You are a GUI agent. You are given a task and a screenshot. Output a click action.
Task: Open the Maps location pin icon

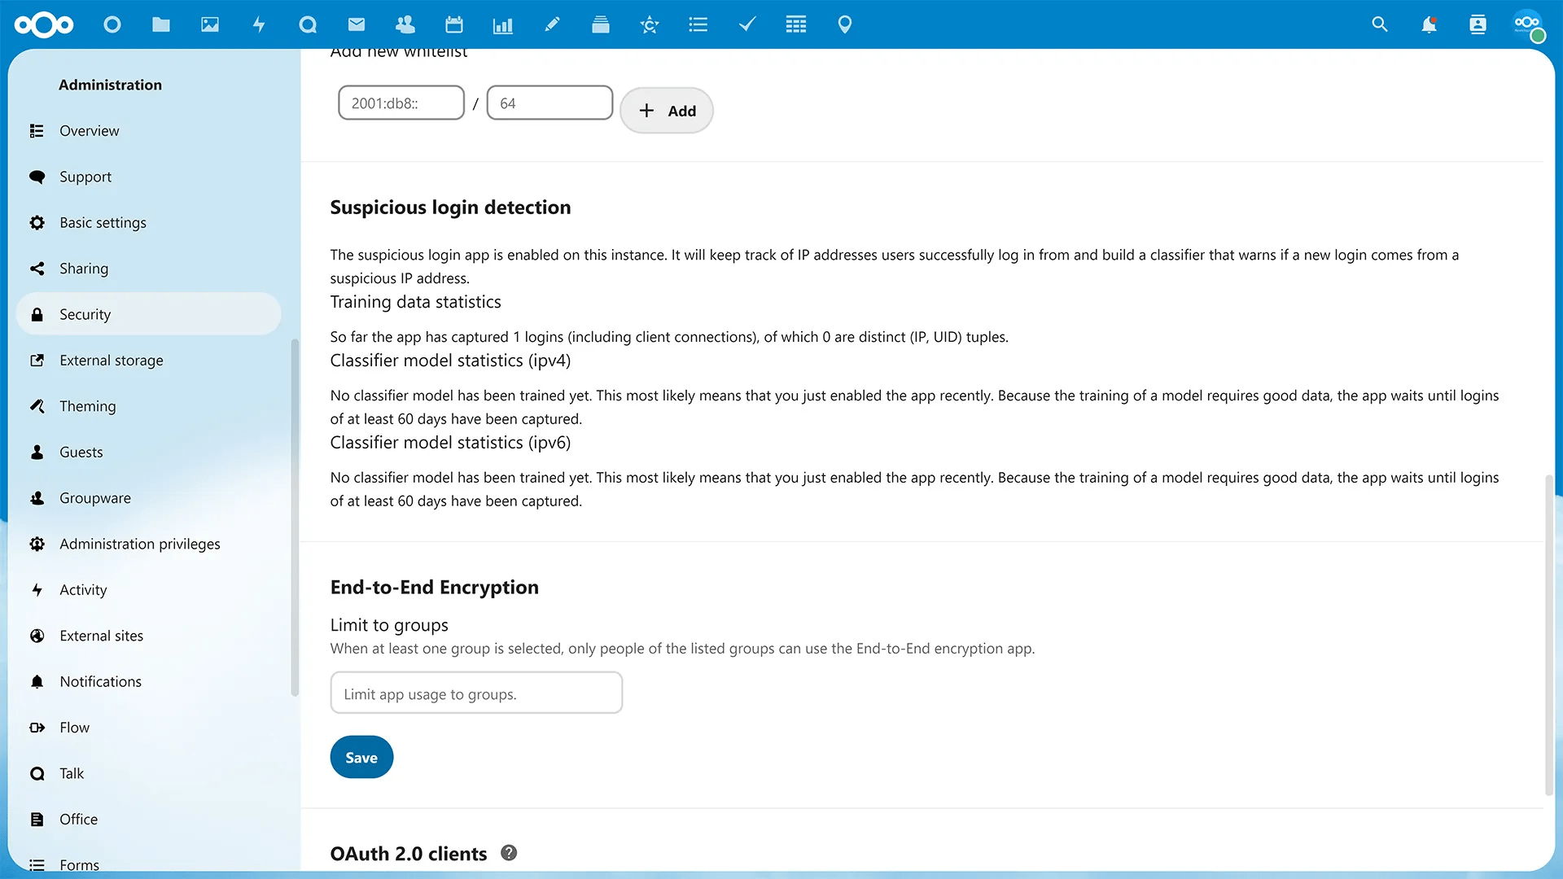(845, 24)
